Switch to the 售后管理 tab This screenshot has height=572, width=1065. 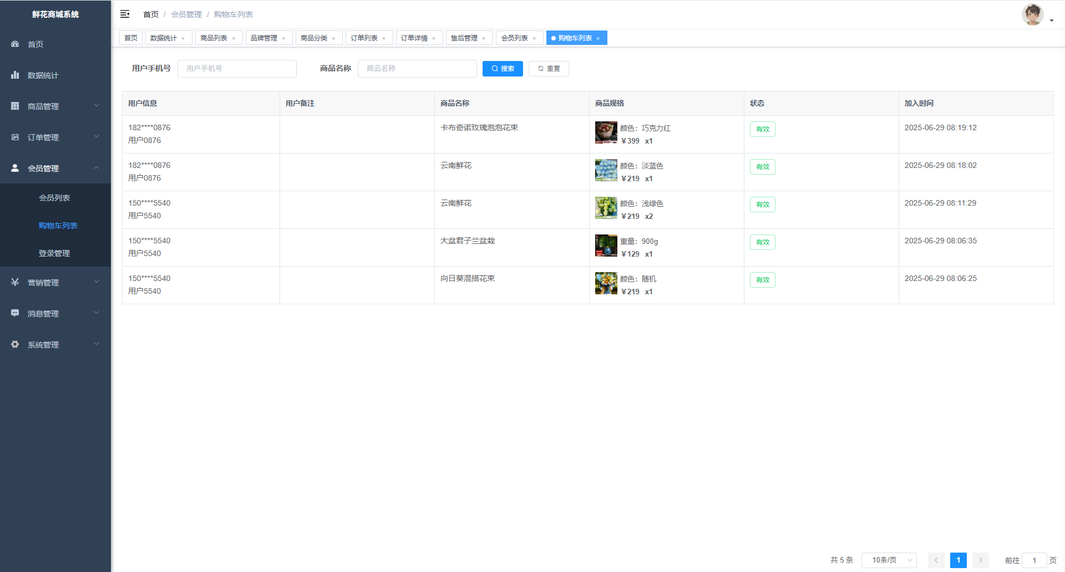pyautogui.click(x=464, y=38)
